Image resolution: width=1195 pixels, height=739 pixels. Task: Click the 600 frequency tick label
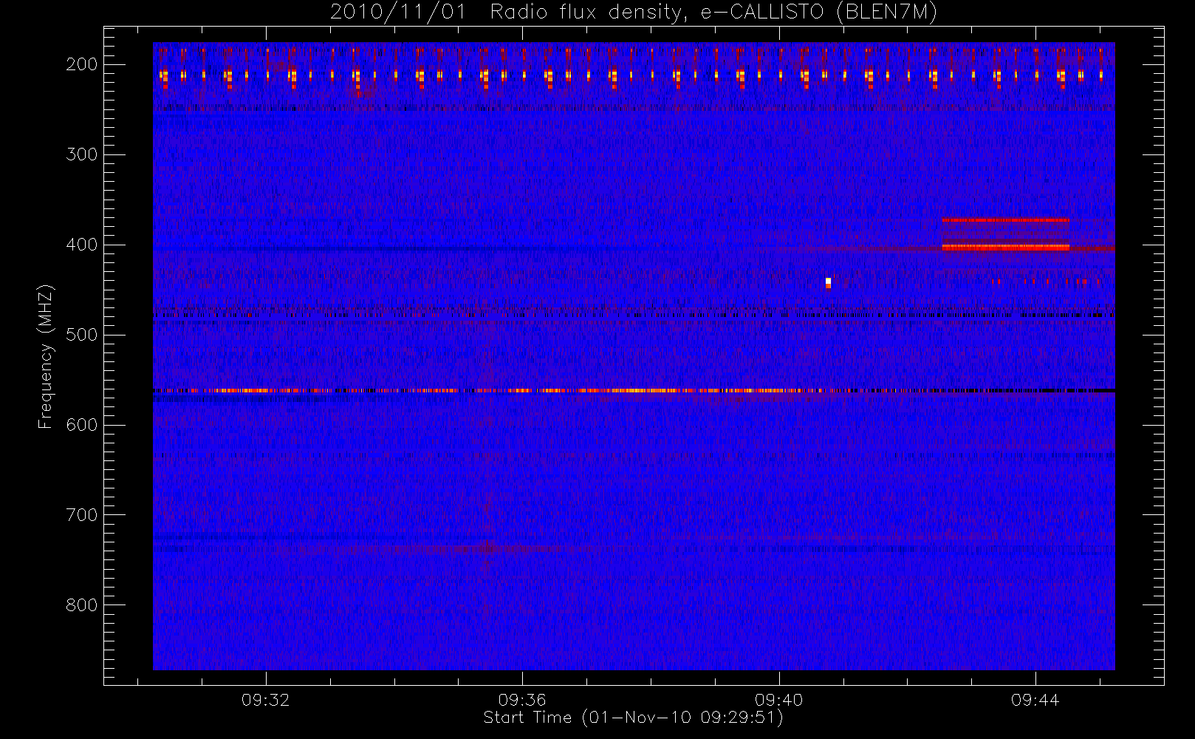[x=82, y=425]
